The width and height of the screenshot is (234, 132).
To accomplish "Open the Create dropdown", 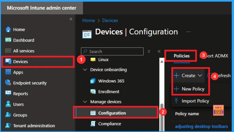I will click(188, 76).
